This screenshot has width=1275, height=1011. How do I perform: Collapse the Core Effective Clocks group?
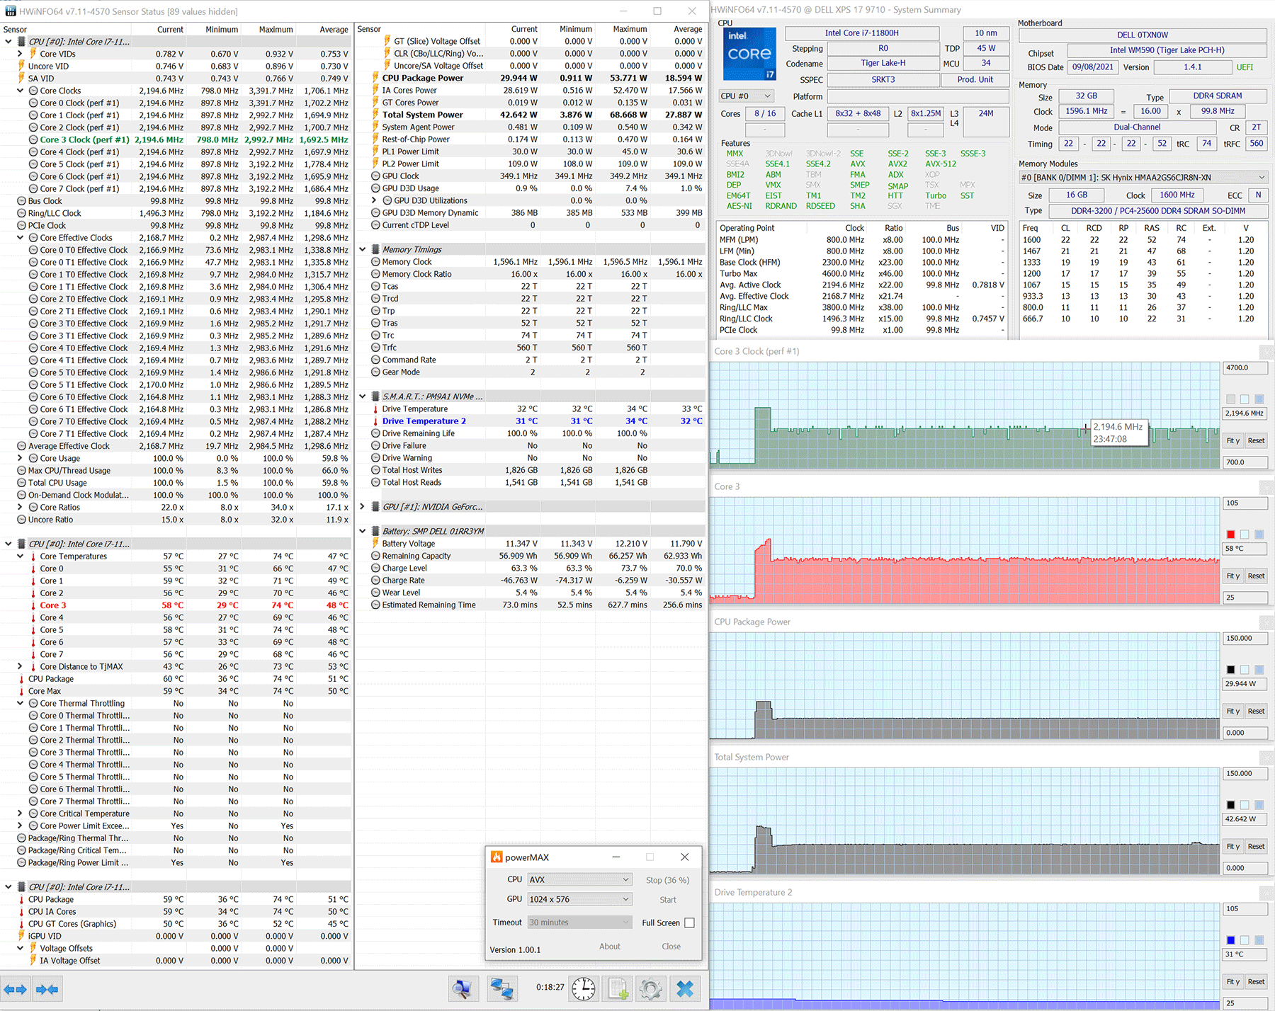[20, 238]
